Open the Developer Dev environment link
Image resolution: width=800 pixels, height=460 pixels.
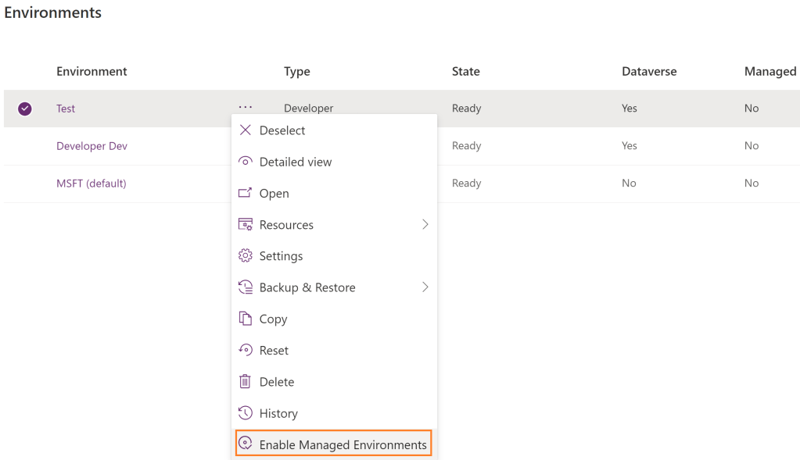91,146
